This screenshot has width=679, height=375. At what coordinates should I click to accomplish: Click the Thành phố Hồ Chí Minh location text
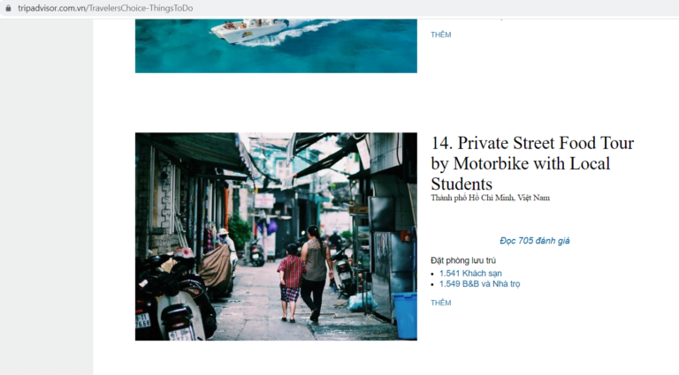(472, 198)
